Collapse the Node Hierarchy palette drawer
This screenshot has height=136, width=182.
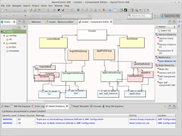point(166,65)
